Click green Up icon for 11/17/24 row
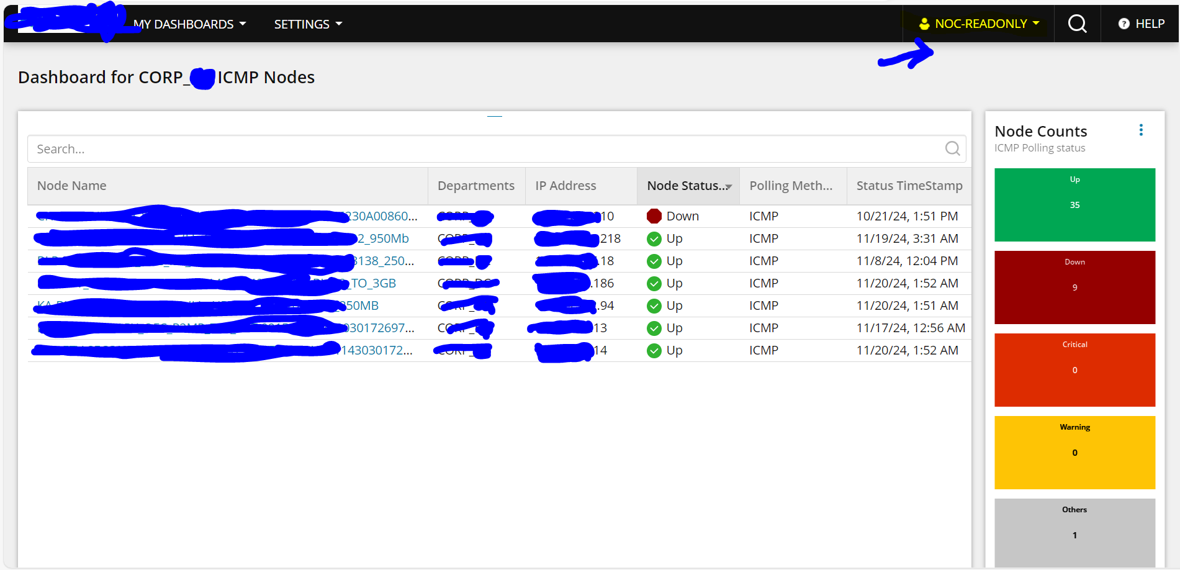Image resolution: width=1180 pixels, height=570 pixels. pos(654,328)
